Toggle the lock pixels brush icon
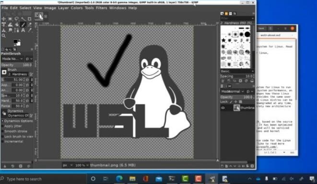The image size is (317, 184). (231, 102)
